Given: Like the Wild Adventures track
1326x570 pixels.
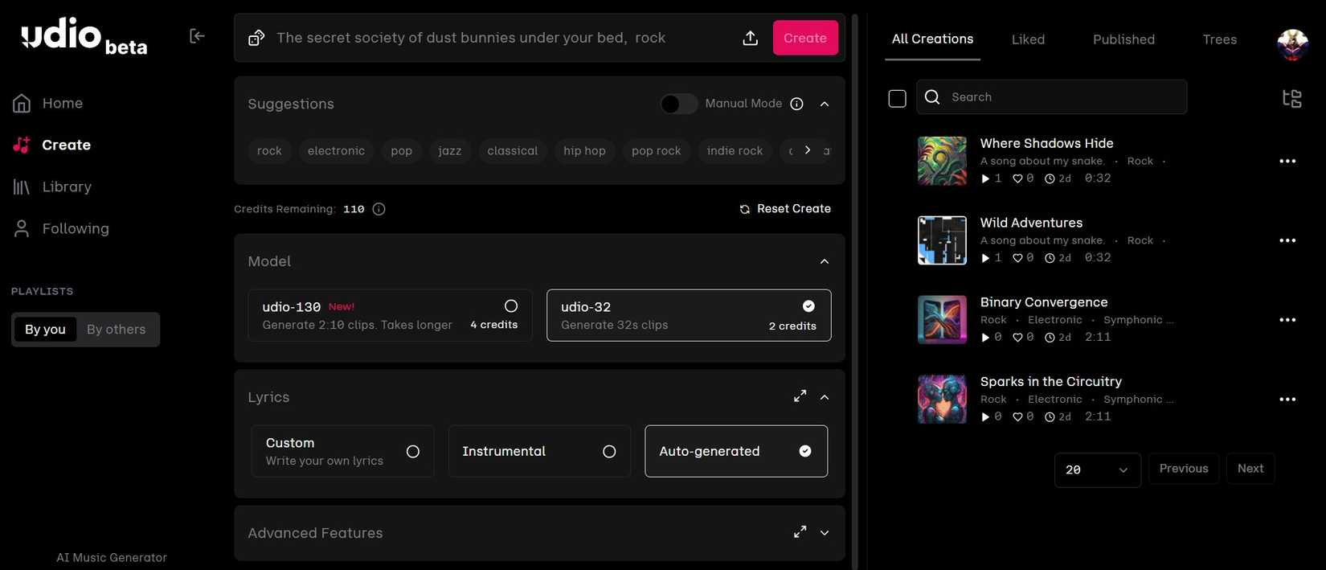Looking at the screenshot, I should (1017, 258).
